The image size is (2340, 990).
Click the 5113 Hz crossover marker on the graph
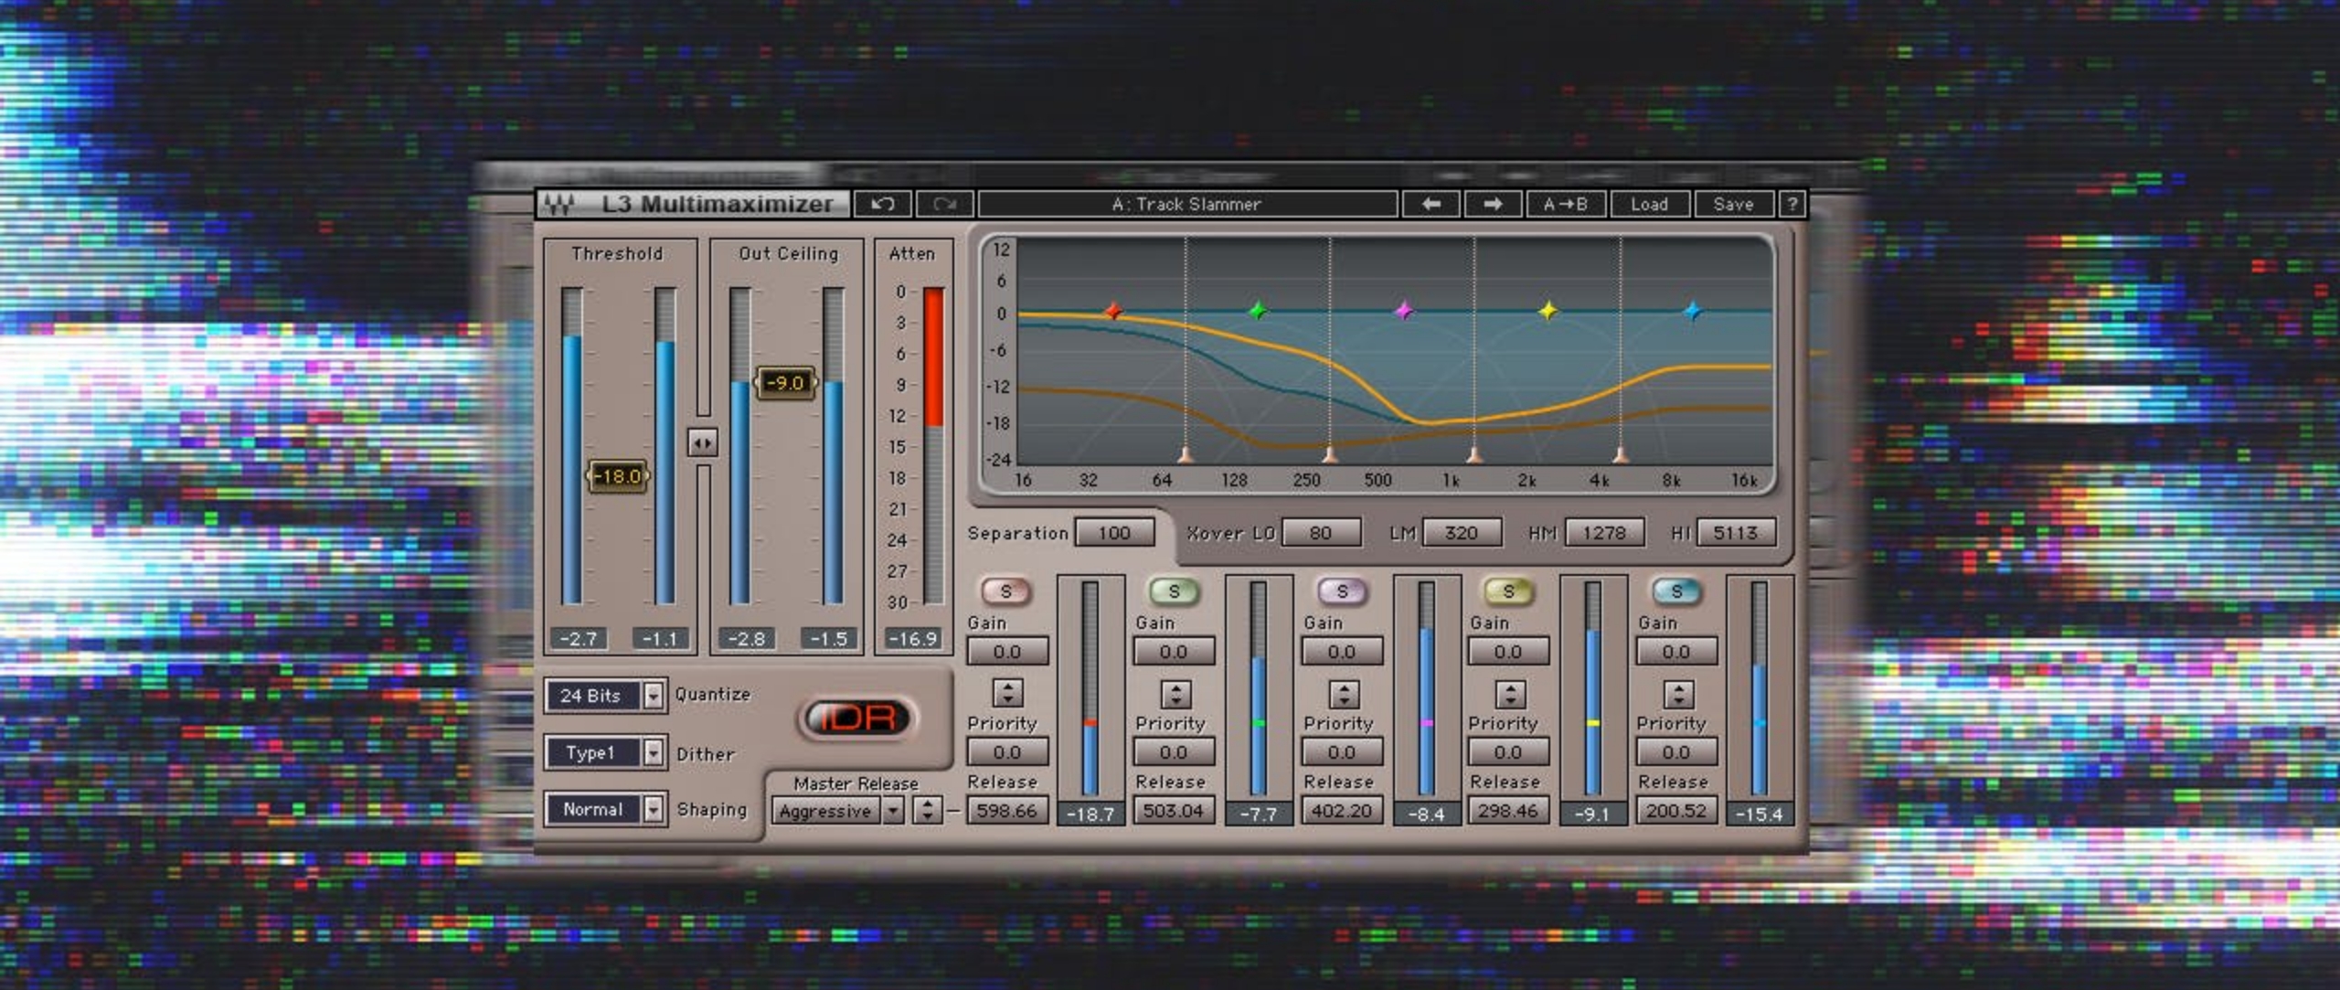(x=1621, y=454)
